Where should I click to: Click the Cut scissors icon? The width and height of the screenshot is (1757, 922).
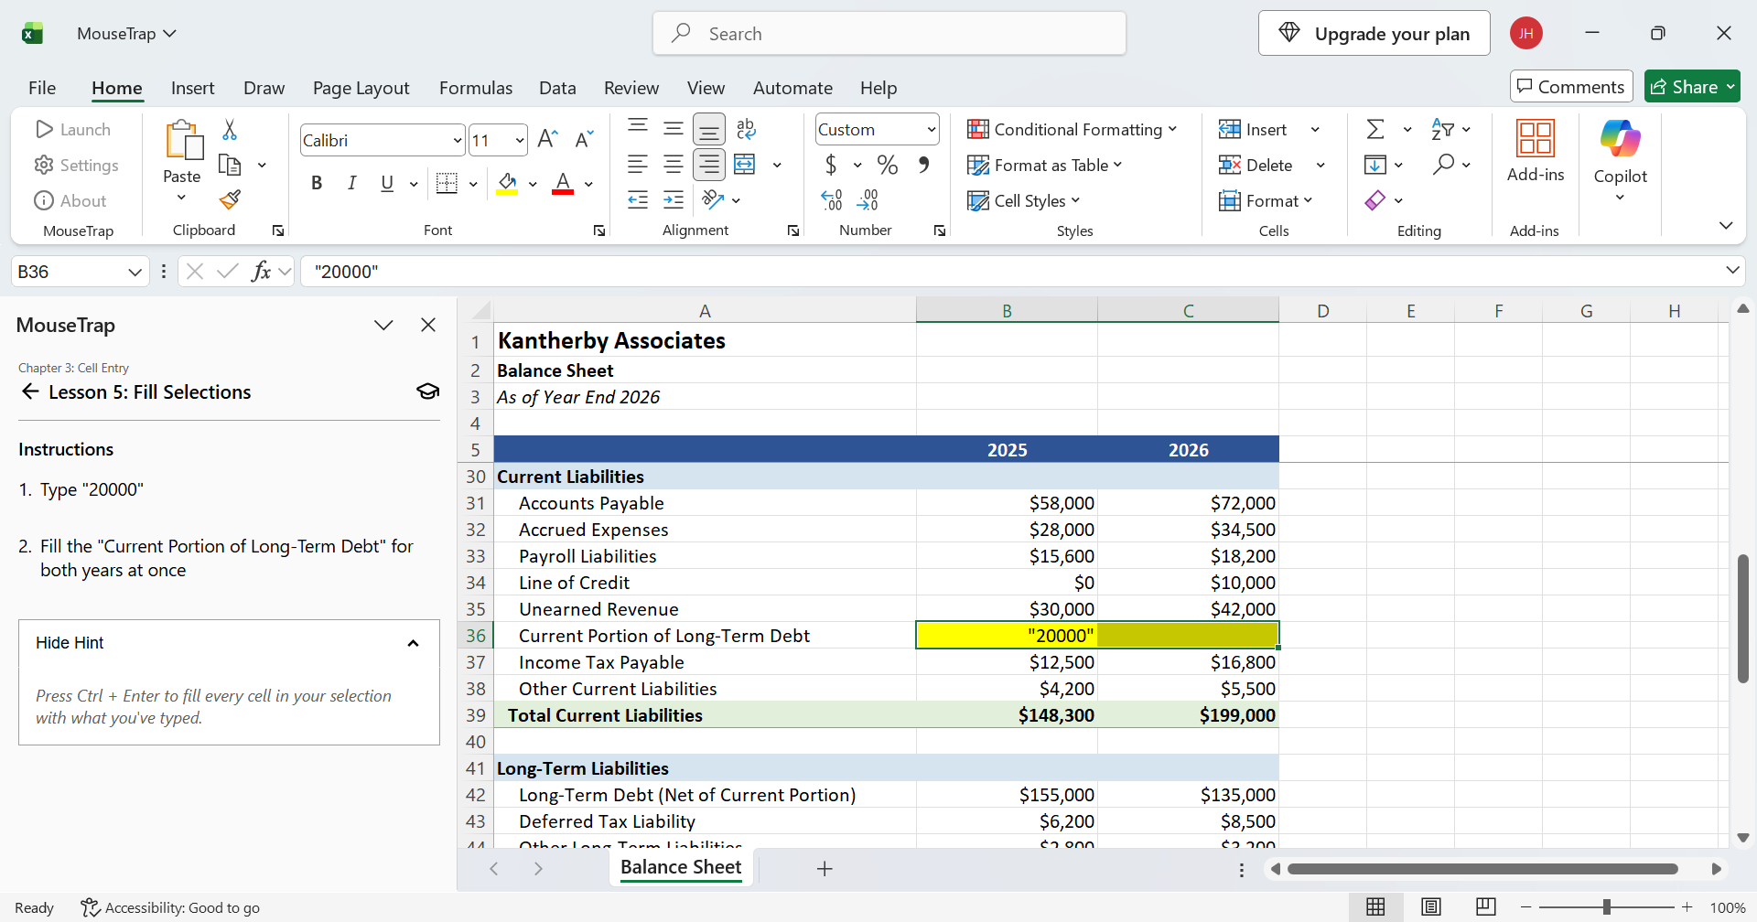230,130
